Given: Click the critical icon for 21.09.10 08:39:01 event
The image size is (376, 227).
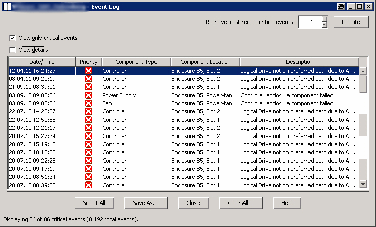Looking at the screenshot, I should coord(89,87).
